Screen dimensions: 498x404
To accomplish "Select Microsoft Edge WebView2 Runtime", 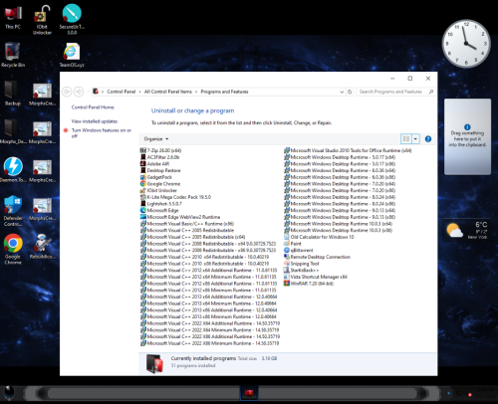I will (x=180, y=217).
